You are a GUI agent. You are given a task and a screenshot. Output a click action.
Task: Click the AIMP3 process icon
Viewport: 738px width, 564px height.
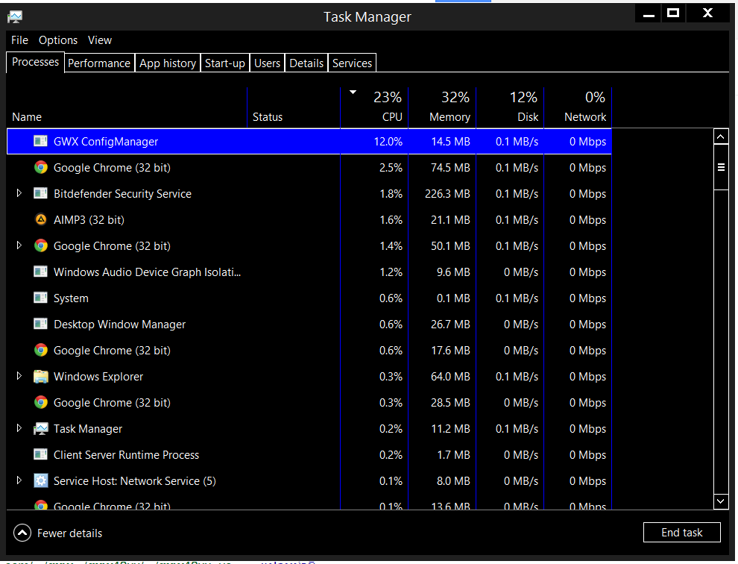(x=41, y=220)
